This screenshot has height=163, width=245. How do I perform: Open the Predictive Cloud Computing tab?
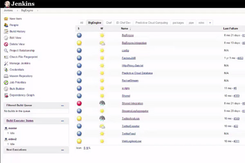151,23
